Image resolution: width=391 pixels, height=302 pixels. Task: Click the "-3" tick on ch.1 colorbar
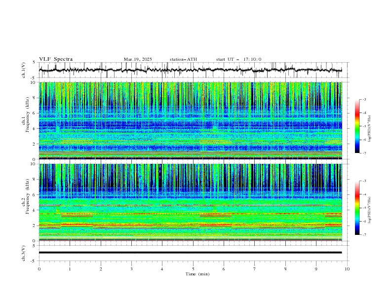click(x=364, y=99)
